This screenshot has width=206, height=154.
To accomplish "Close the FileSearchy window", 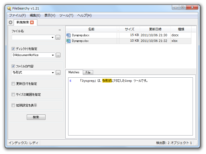I will tap(192, 7).
